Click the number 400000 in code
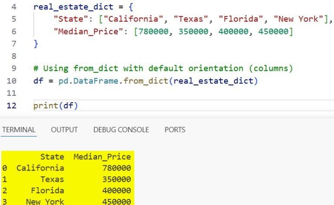 click(x=234, y=31)
